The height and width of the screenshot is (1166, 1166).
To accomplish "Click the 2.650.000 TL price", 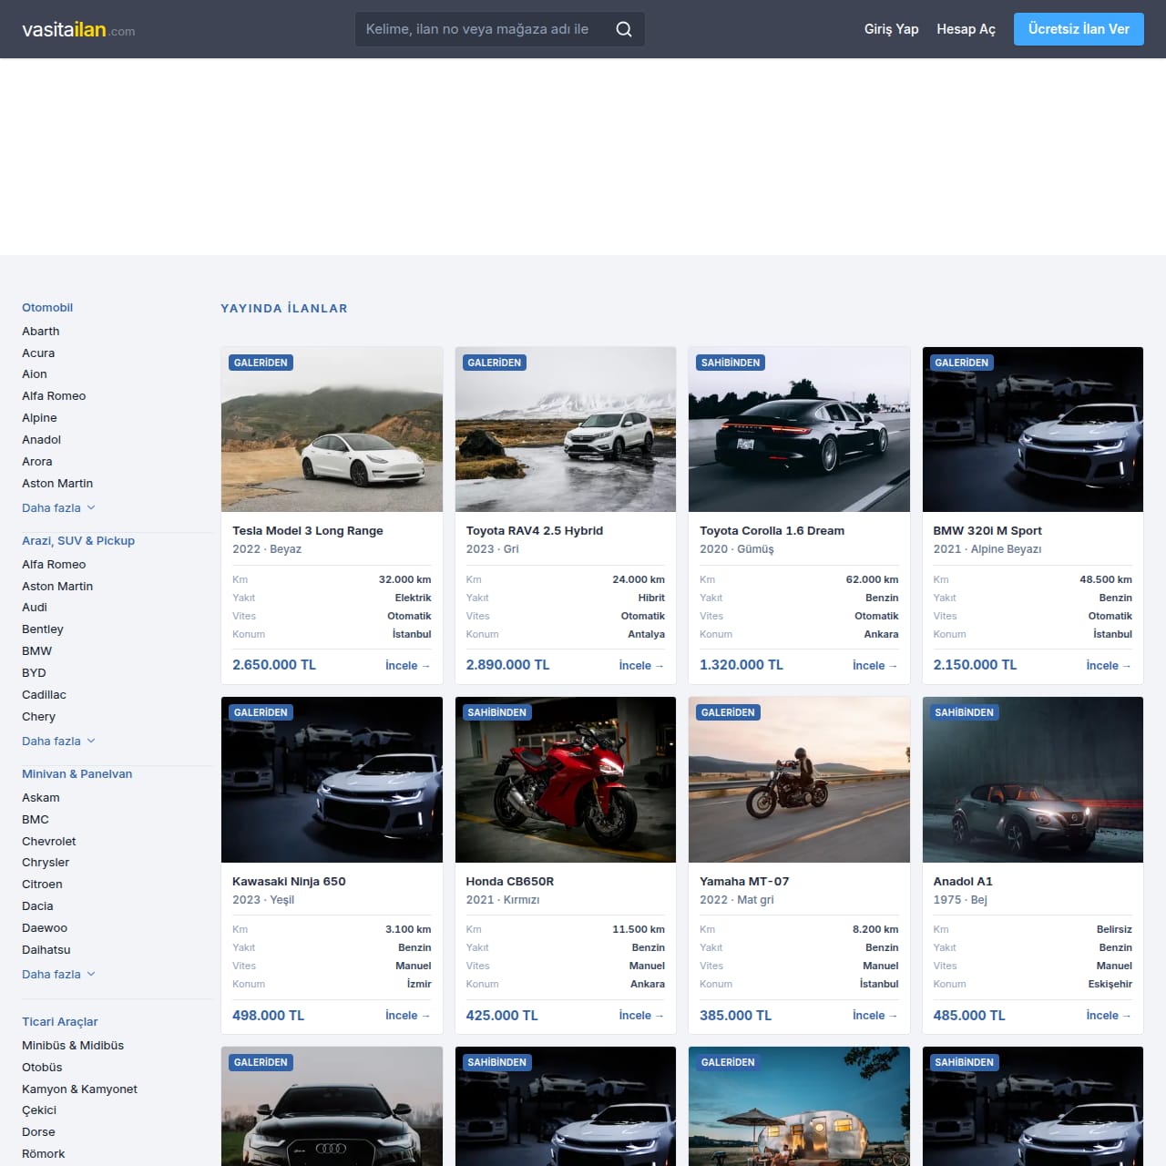I will [x=274, y=665].
